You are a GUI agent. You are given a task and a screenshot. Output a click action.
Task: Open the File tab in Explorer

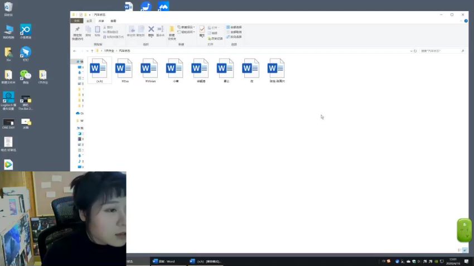[x=77, y=21]
